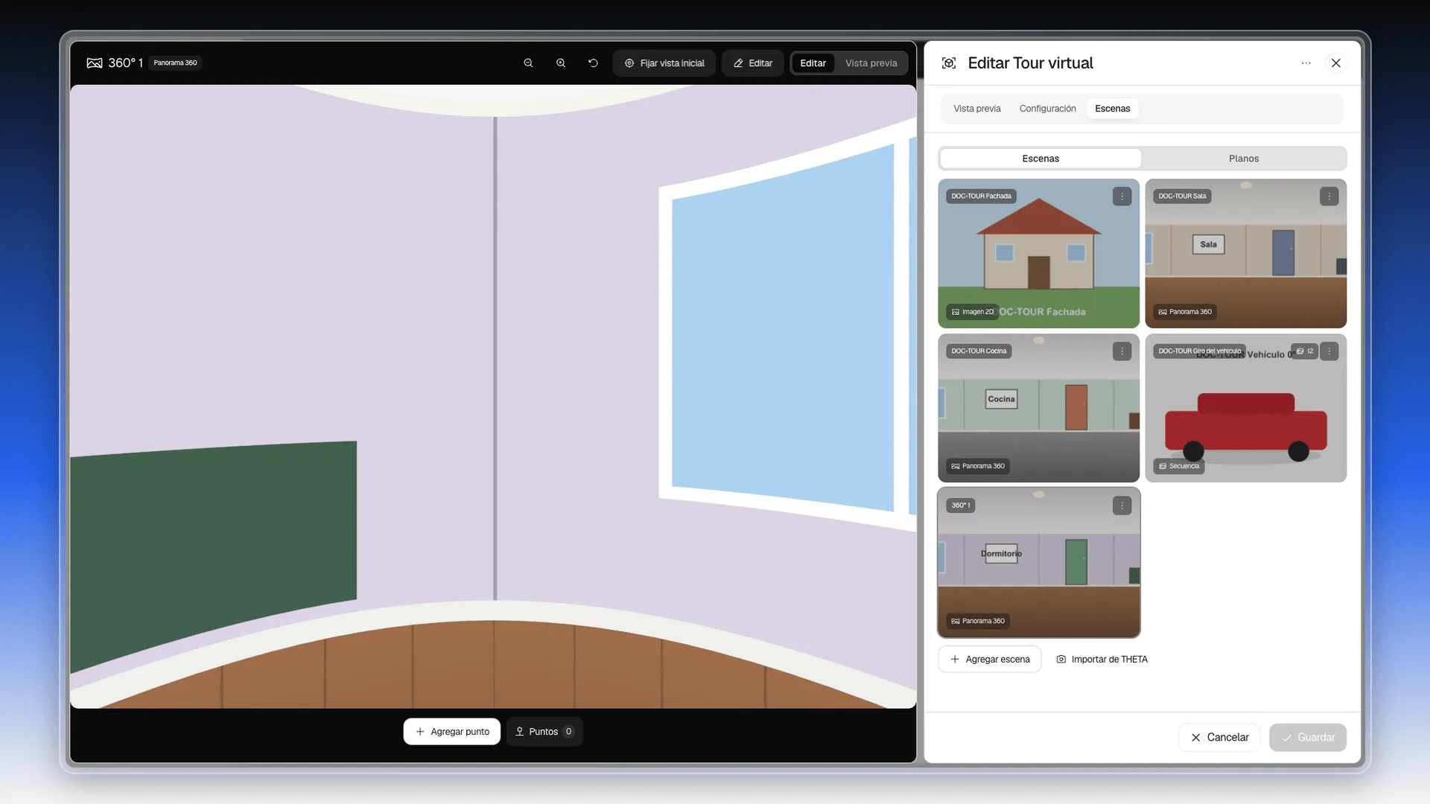
Task: Open the Puntos 0 list
Action: click(544, 732)
